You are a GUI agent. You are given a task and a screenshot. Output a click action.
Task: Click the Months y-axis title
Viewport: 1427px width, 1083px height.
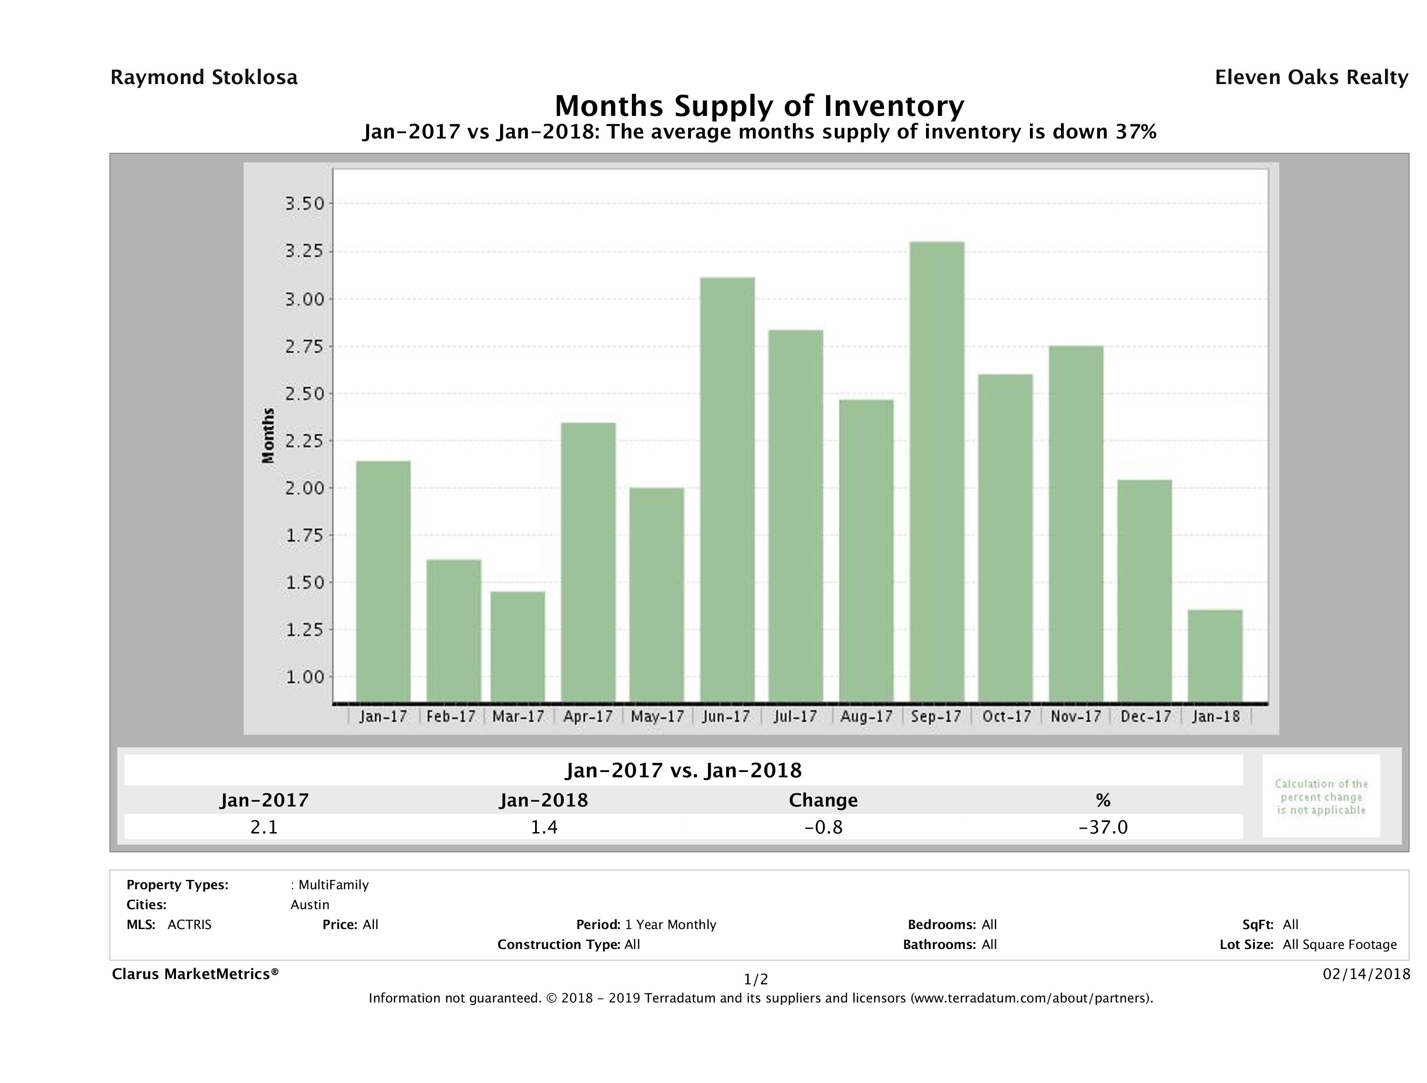(268, 436)
